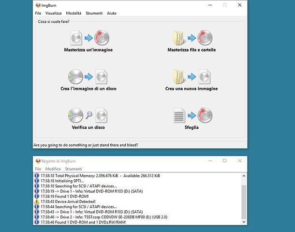295x232 pixels.
Task: Open the Aiuto menu
Action: [112, 13]
